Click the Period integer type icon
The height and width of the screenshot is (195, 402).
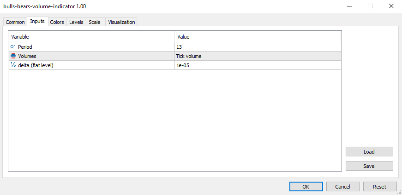(x=13, y=47)
